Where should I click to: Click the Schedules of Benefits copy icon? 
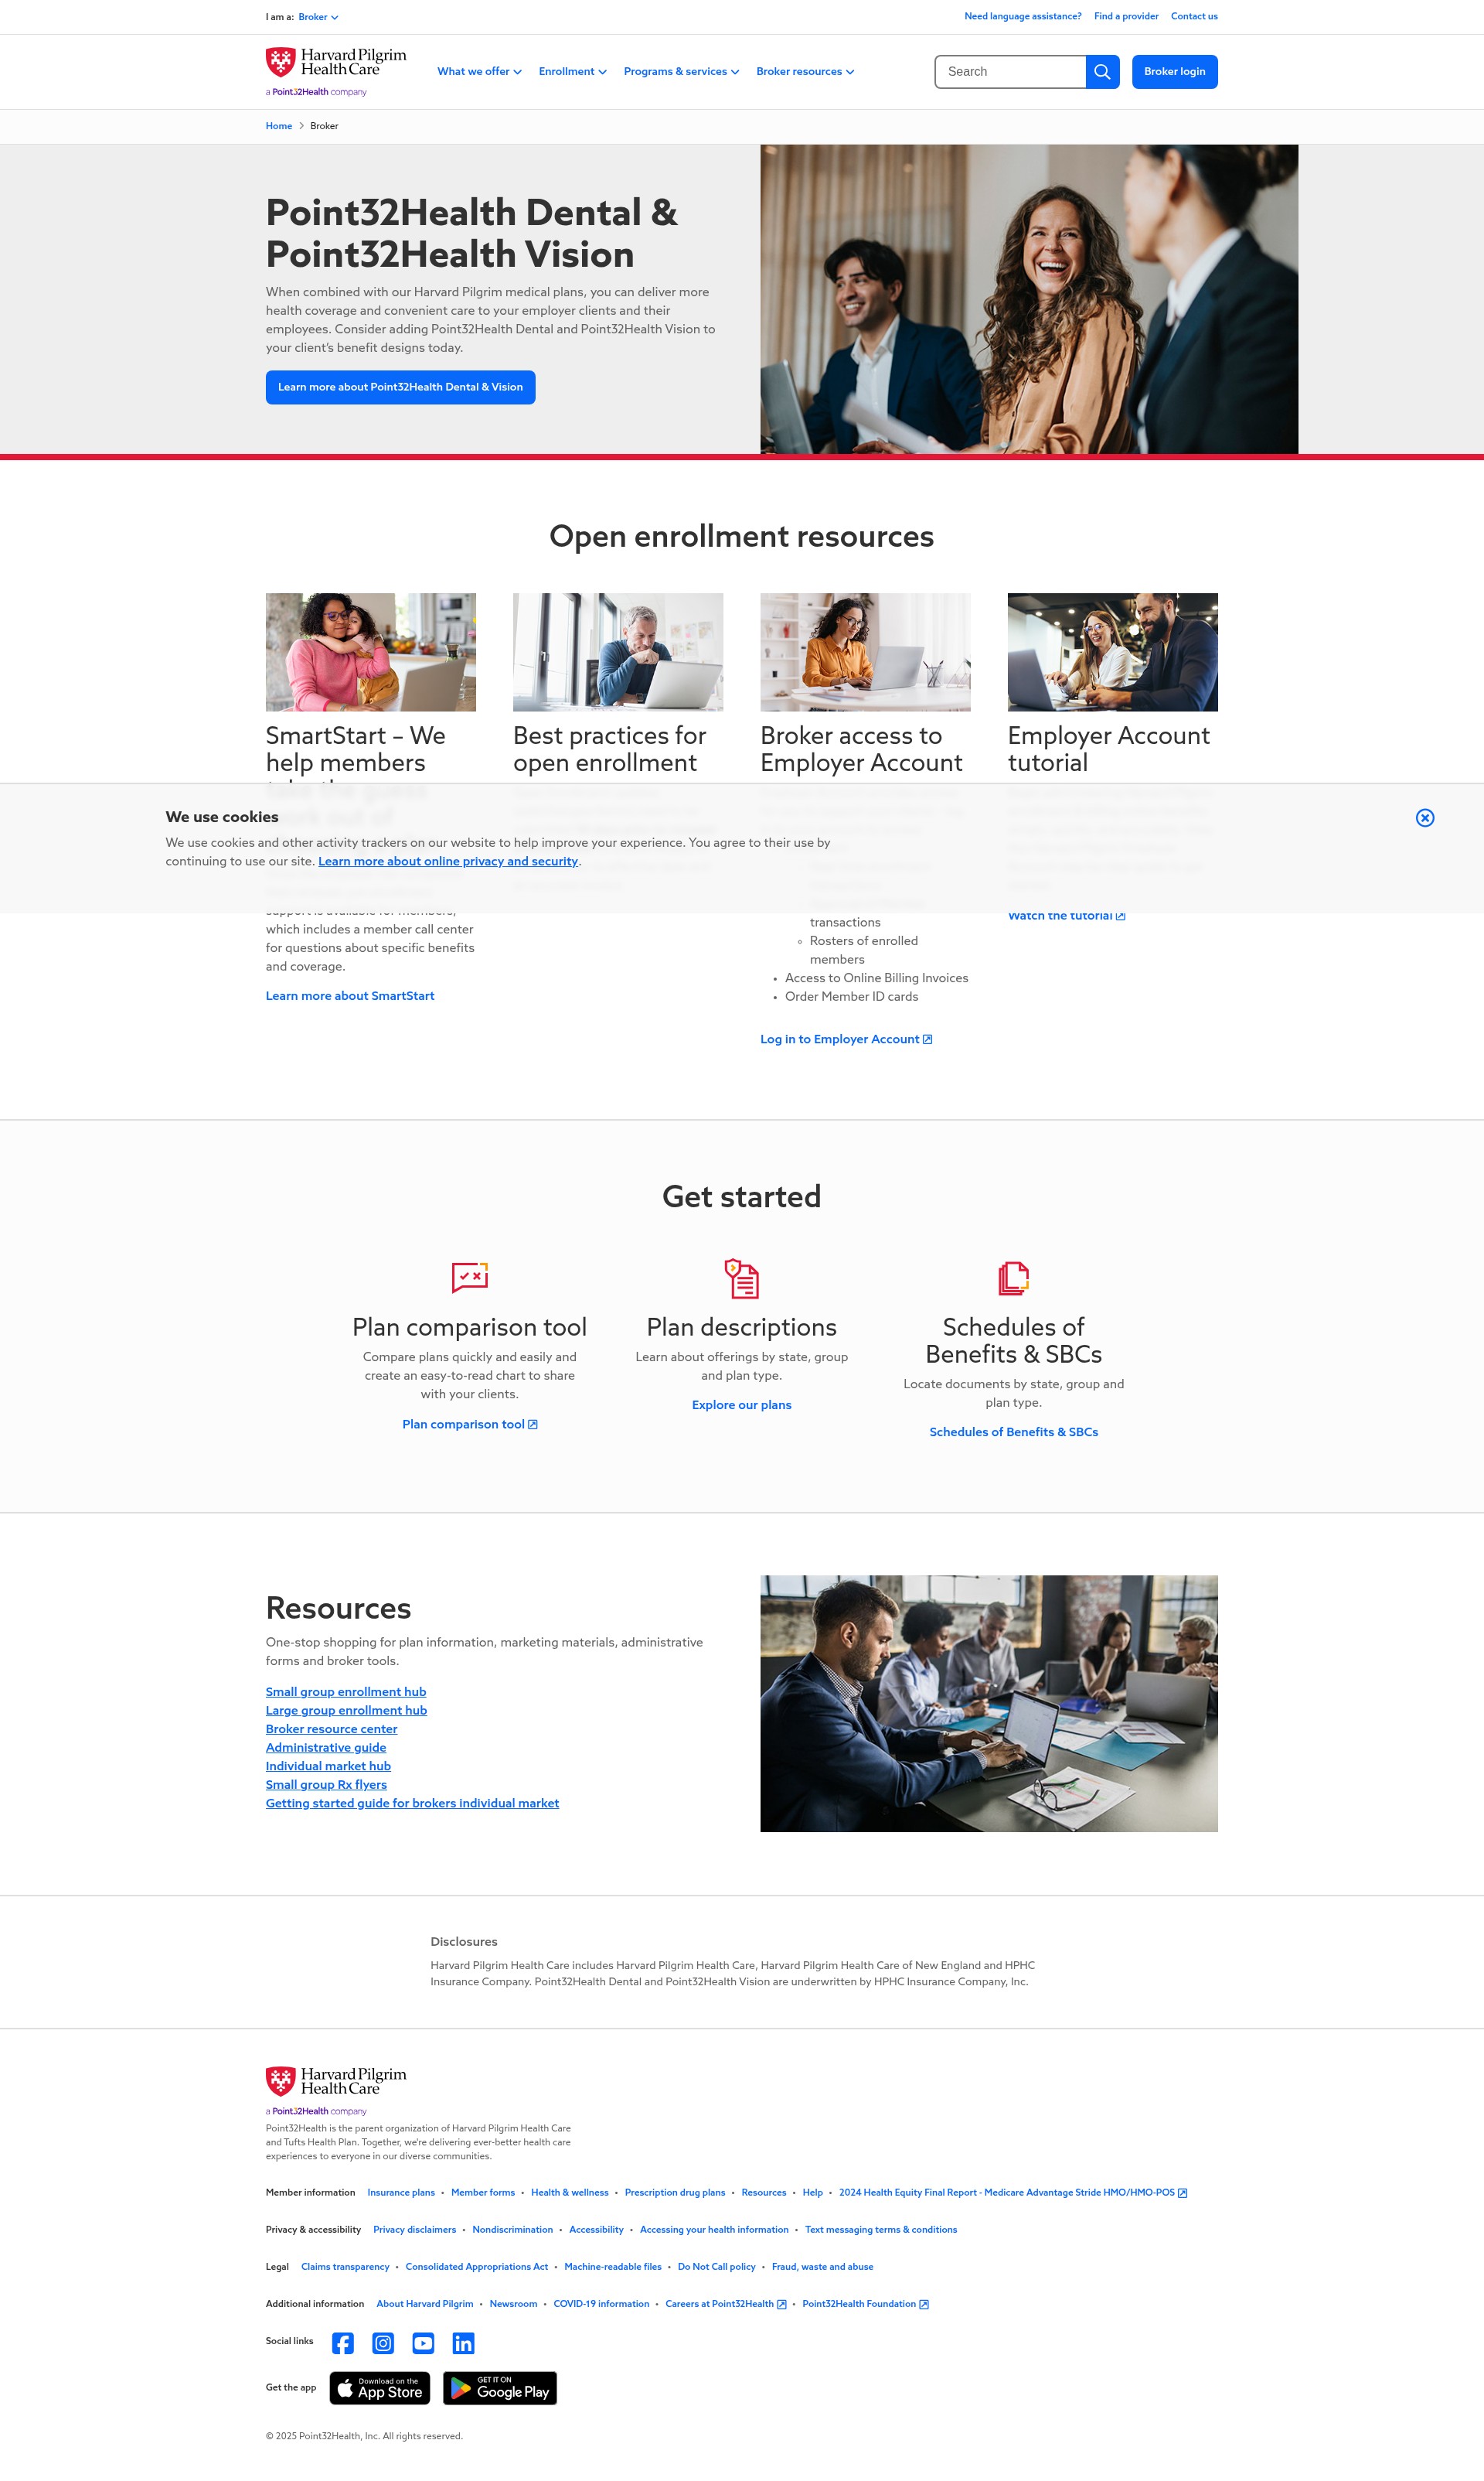click(x=1014, y=1278)
